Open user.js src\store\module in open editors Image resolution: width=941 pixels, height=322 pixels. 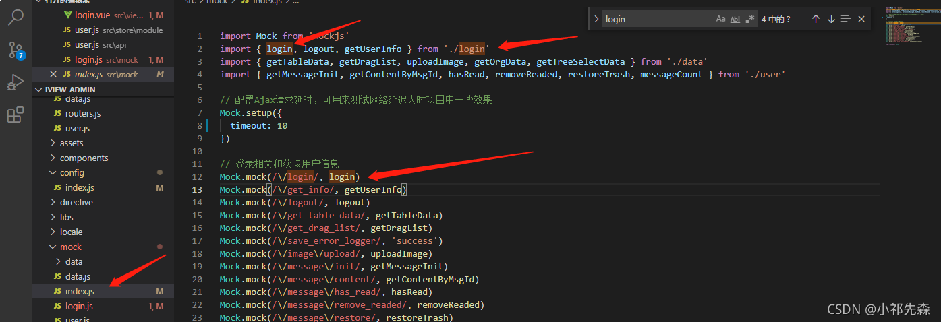point(103,30)
